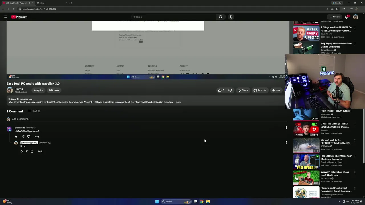Click the address bar URL
365x205 pixels.
[39, 9]
